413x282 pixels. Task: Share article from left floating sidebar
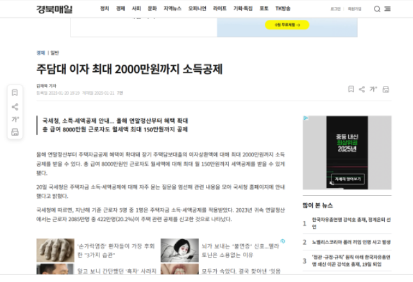coord(15,106)
